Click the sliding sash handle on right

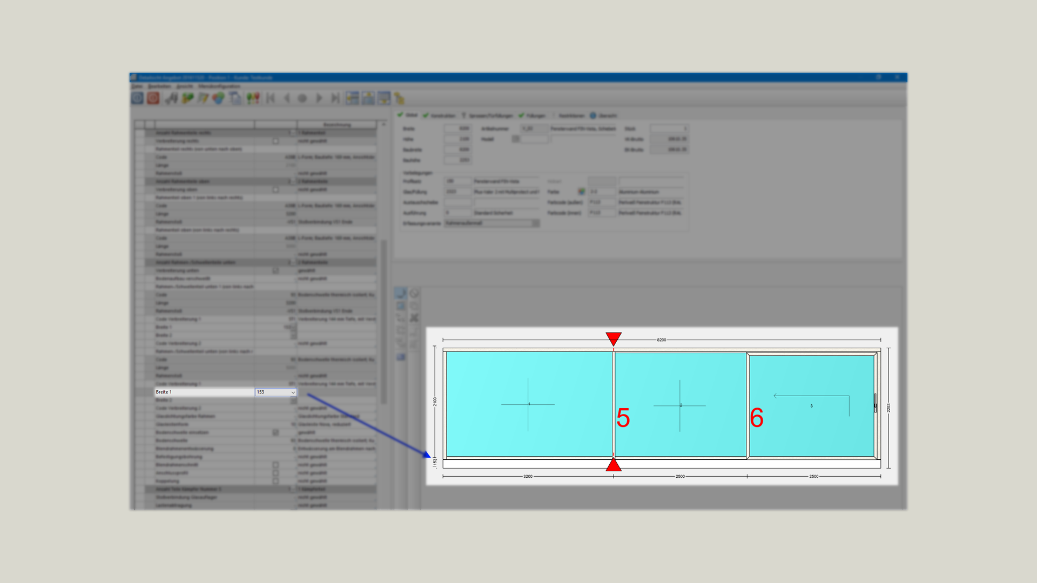875,403
